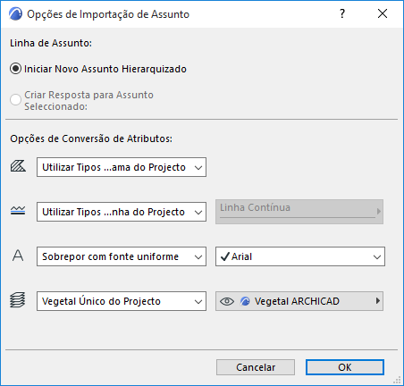This screenshot has width=404, height=386.
Task: Open the fill types conversion dropdown
Action: [x=122, y=167]
